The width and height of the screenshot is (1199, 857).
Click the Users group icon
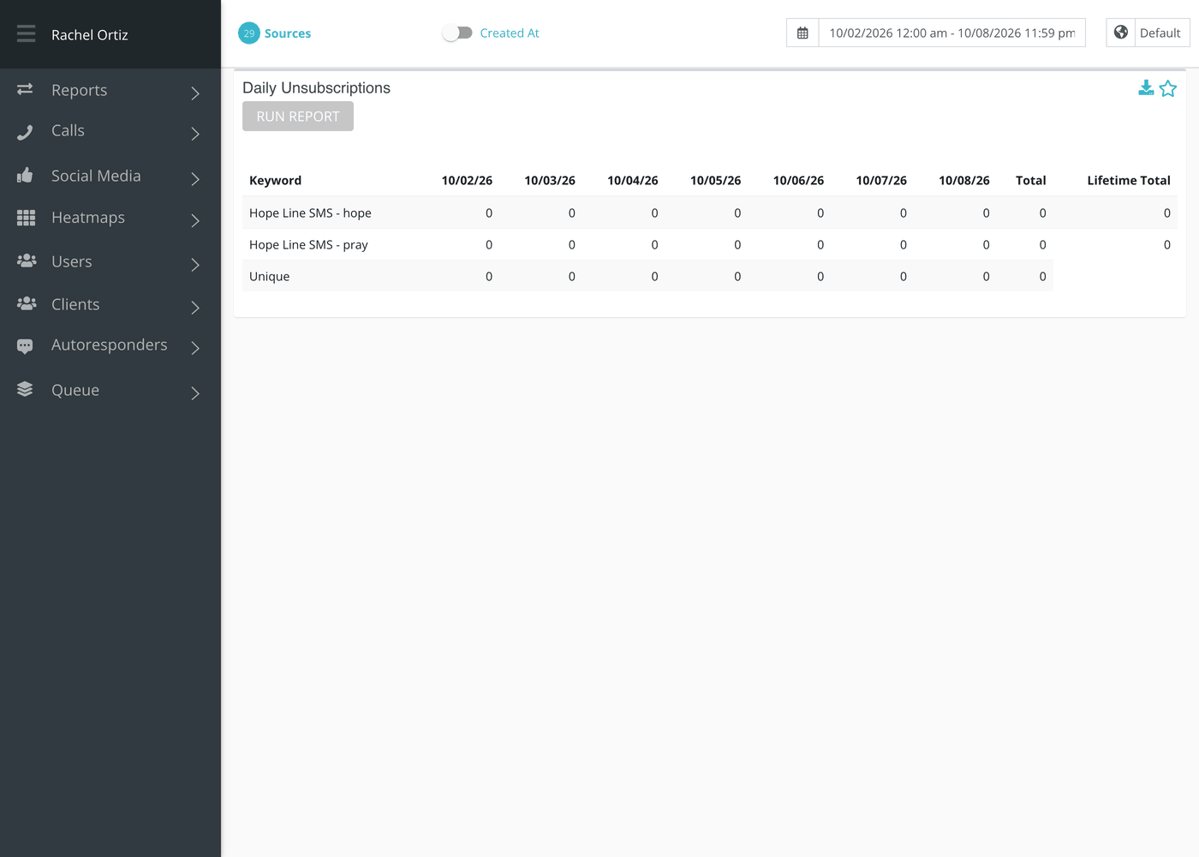27,261
